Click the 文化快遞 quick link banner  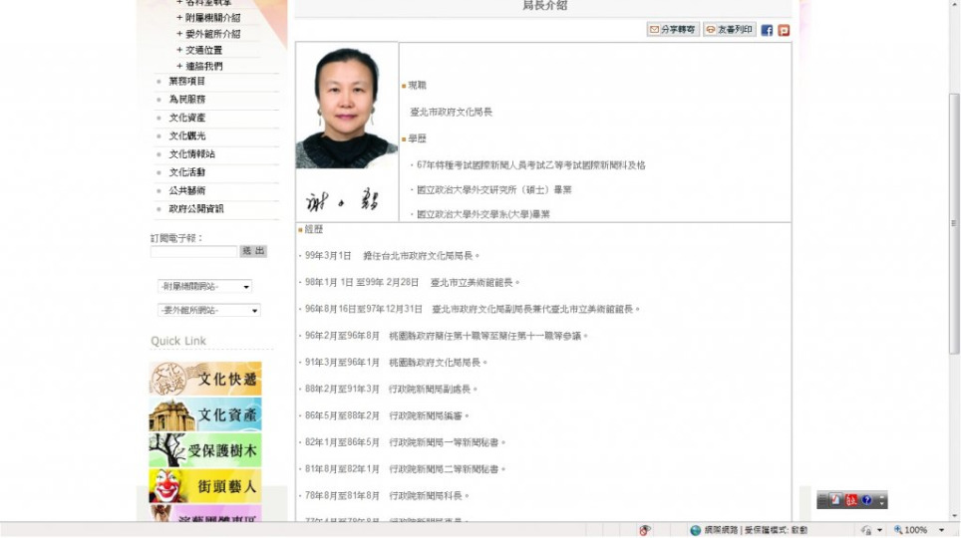click(205, 380)
